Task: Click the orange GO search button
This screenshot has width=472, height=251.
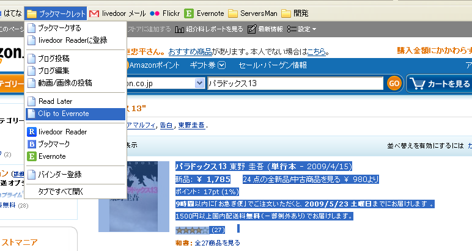Action: click(x=394, y=83)
